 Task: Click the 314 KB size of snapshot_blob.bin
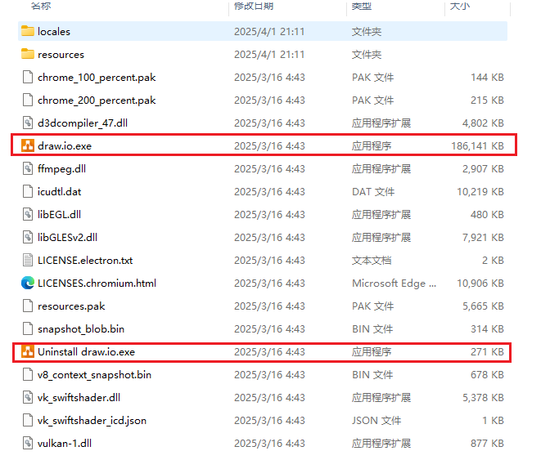(x=487, y=328)
